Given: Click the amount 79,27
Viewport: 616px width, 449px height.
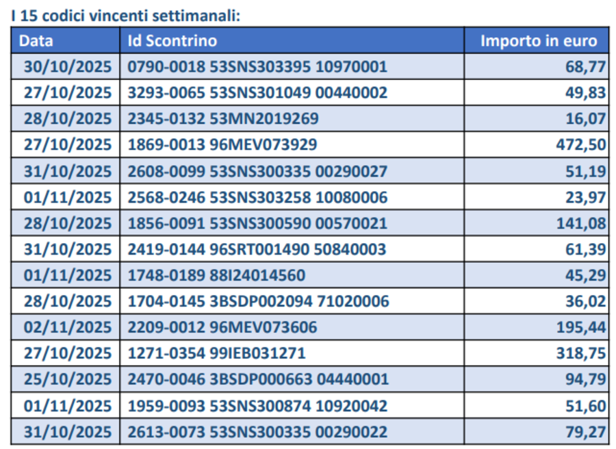Looking at the screenshot, I should click(587, 432).
